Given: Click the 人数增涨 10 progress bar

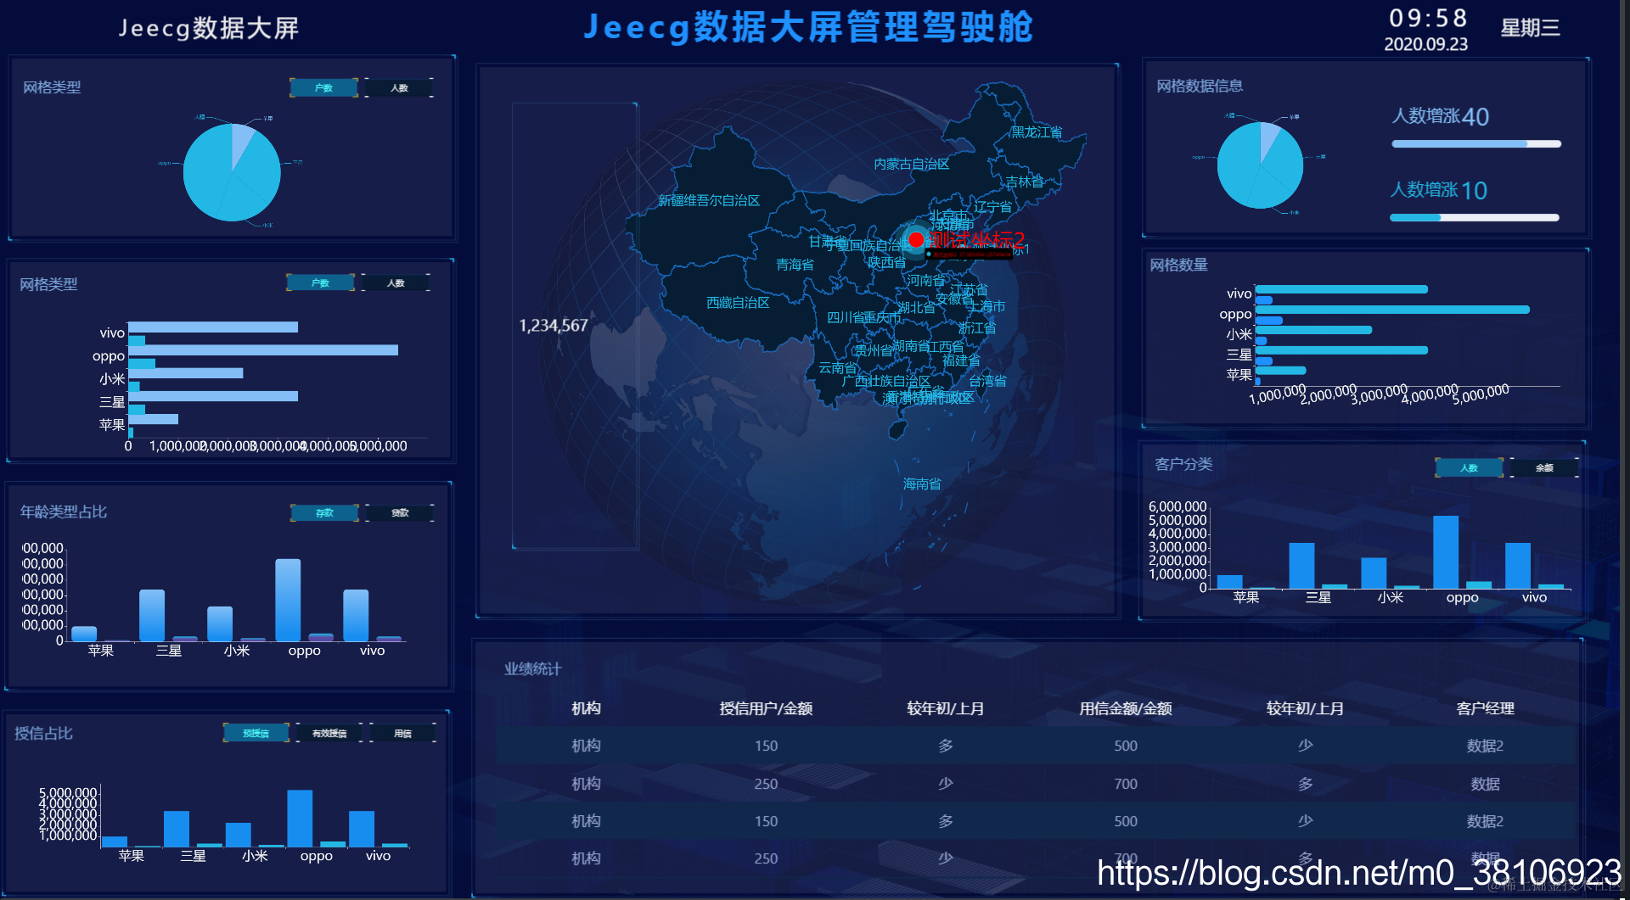Looking at the screenshot, I should [1475, 218].
